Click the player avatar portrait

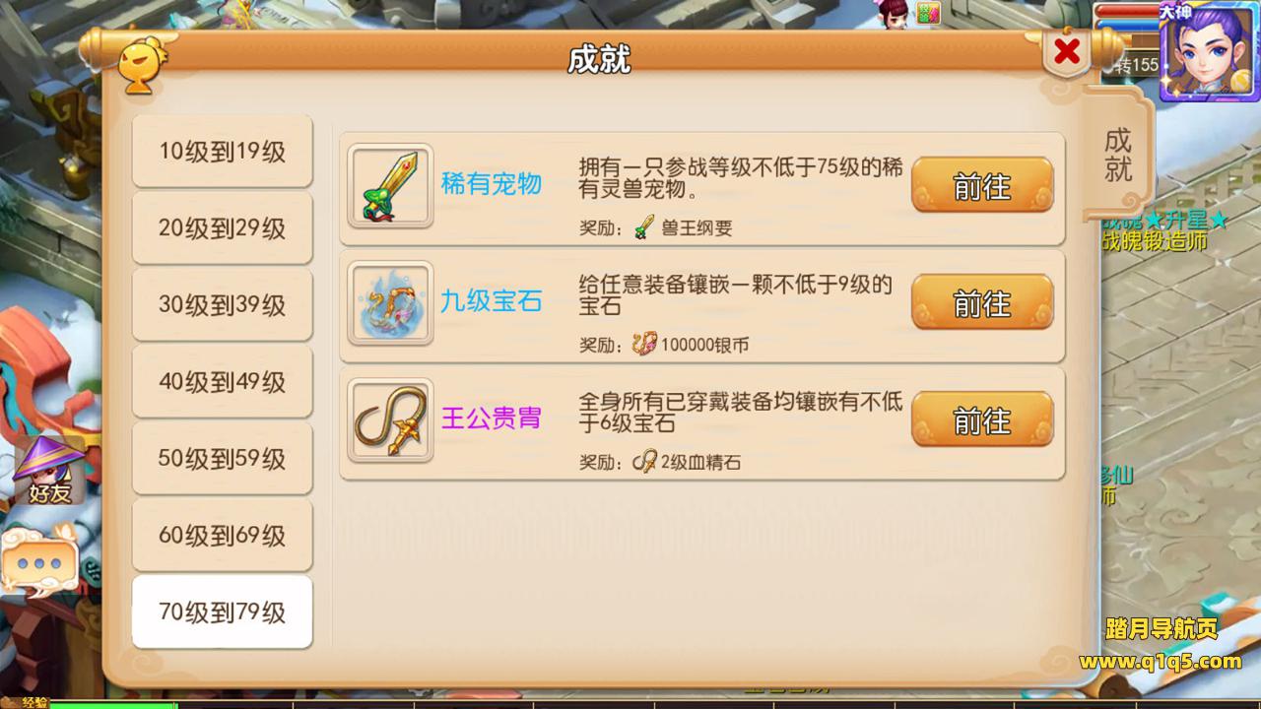(x=1209, y=51)
